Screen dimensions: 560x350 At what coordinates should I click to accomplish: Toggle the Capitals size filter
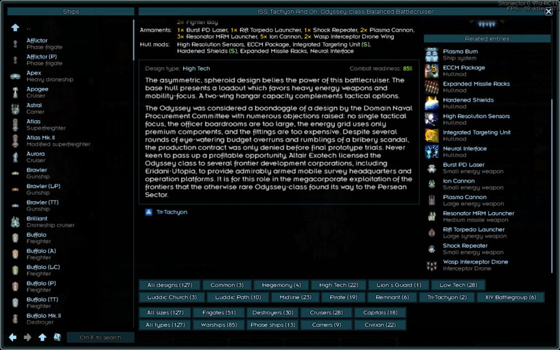tap(380, 313)
